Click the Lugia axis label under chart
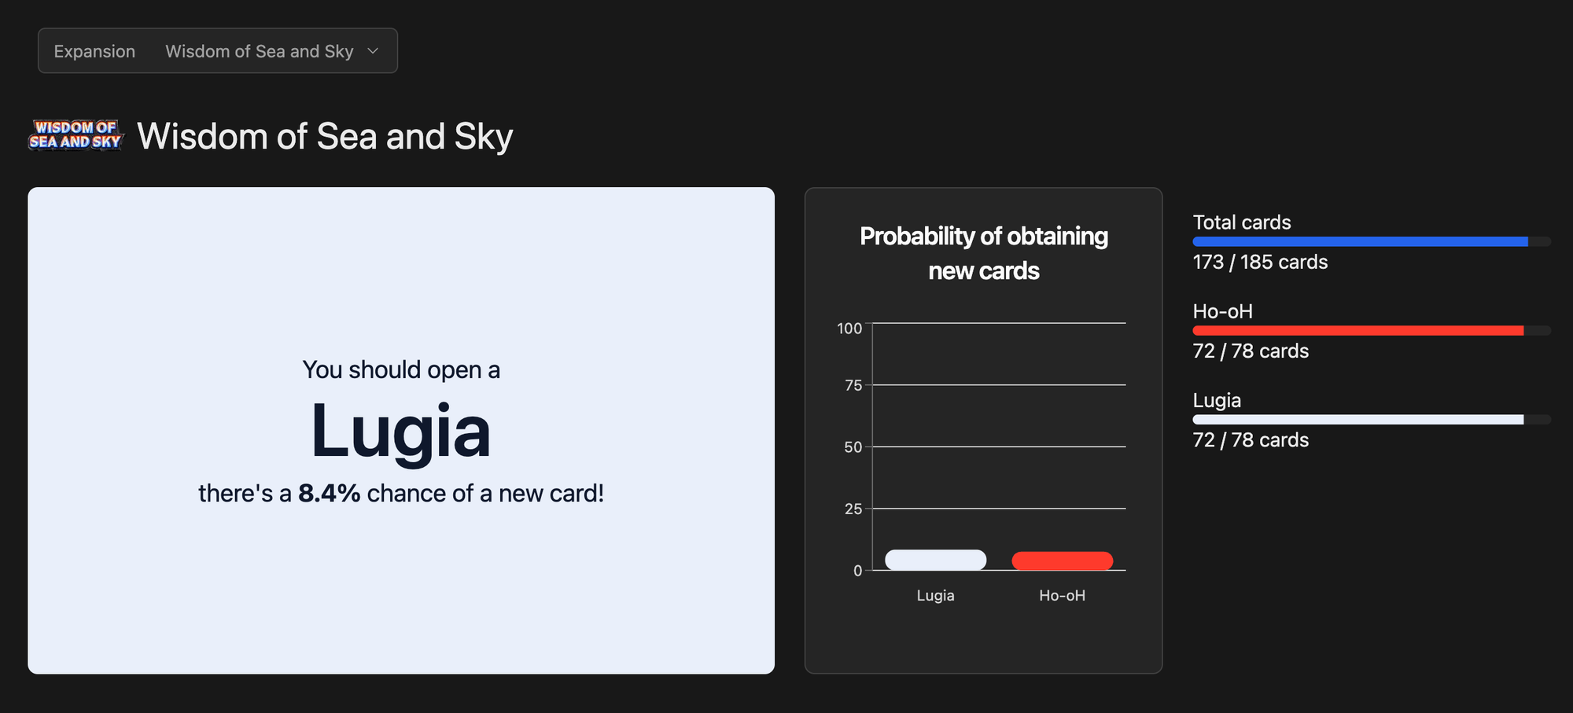Screen dimensions: 1573x713 click(935, 596)
